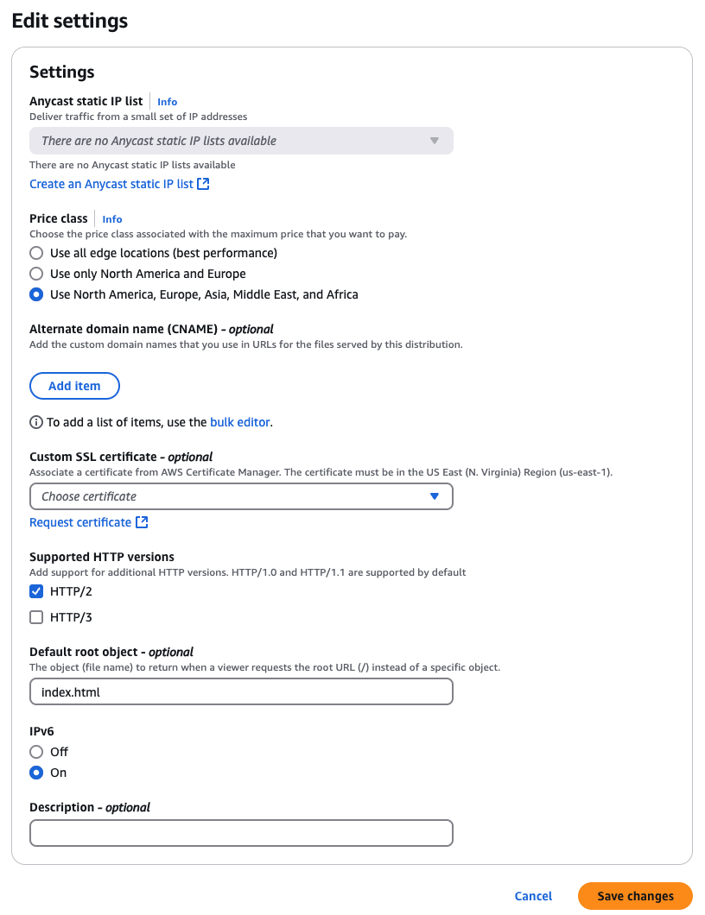Click Create an Anycast static IP list
Screen dimensions: 705x915
click(111, 184)
